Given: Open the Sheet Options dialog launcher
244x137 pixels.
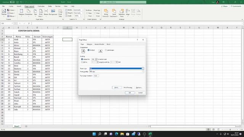Looking at the screenshot, I should click(100, 19).
